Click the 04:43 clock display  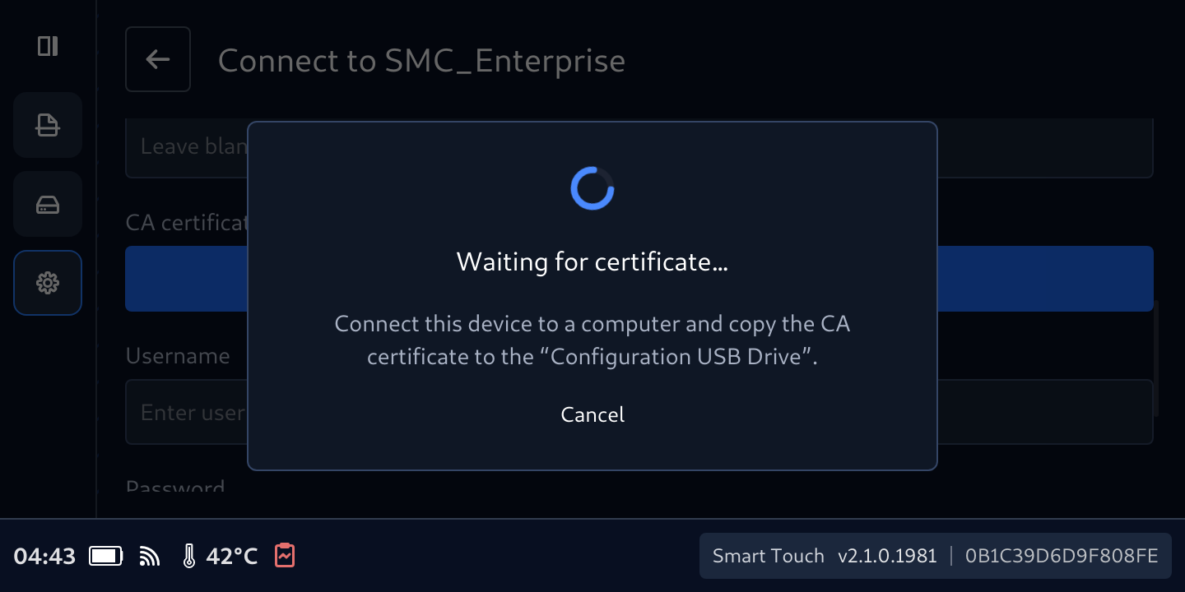pyautogui.click(x=45, y=557)
